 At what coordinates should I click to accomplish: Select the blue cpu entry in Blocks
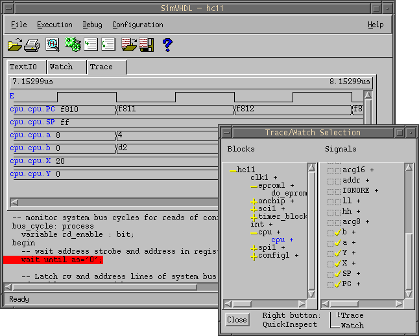pos(278,240)
